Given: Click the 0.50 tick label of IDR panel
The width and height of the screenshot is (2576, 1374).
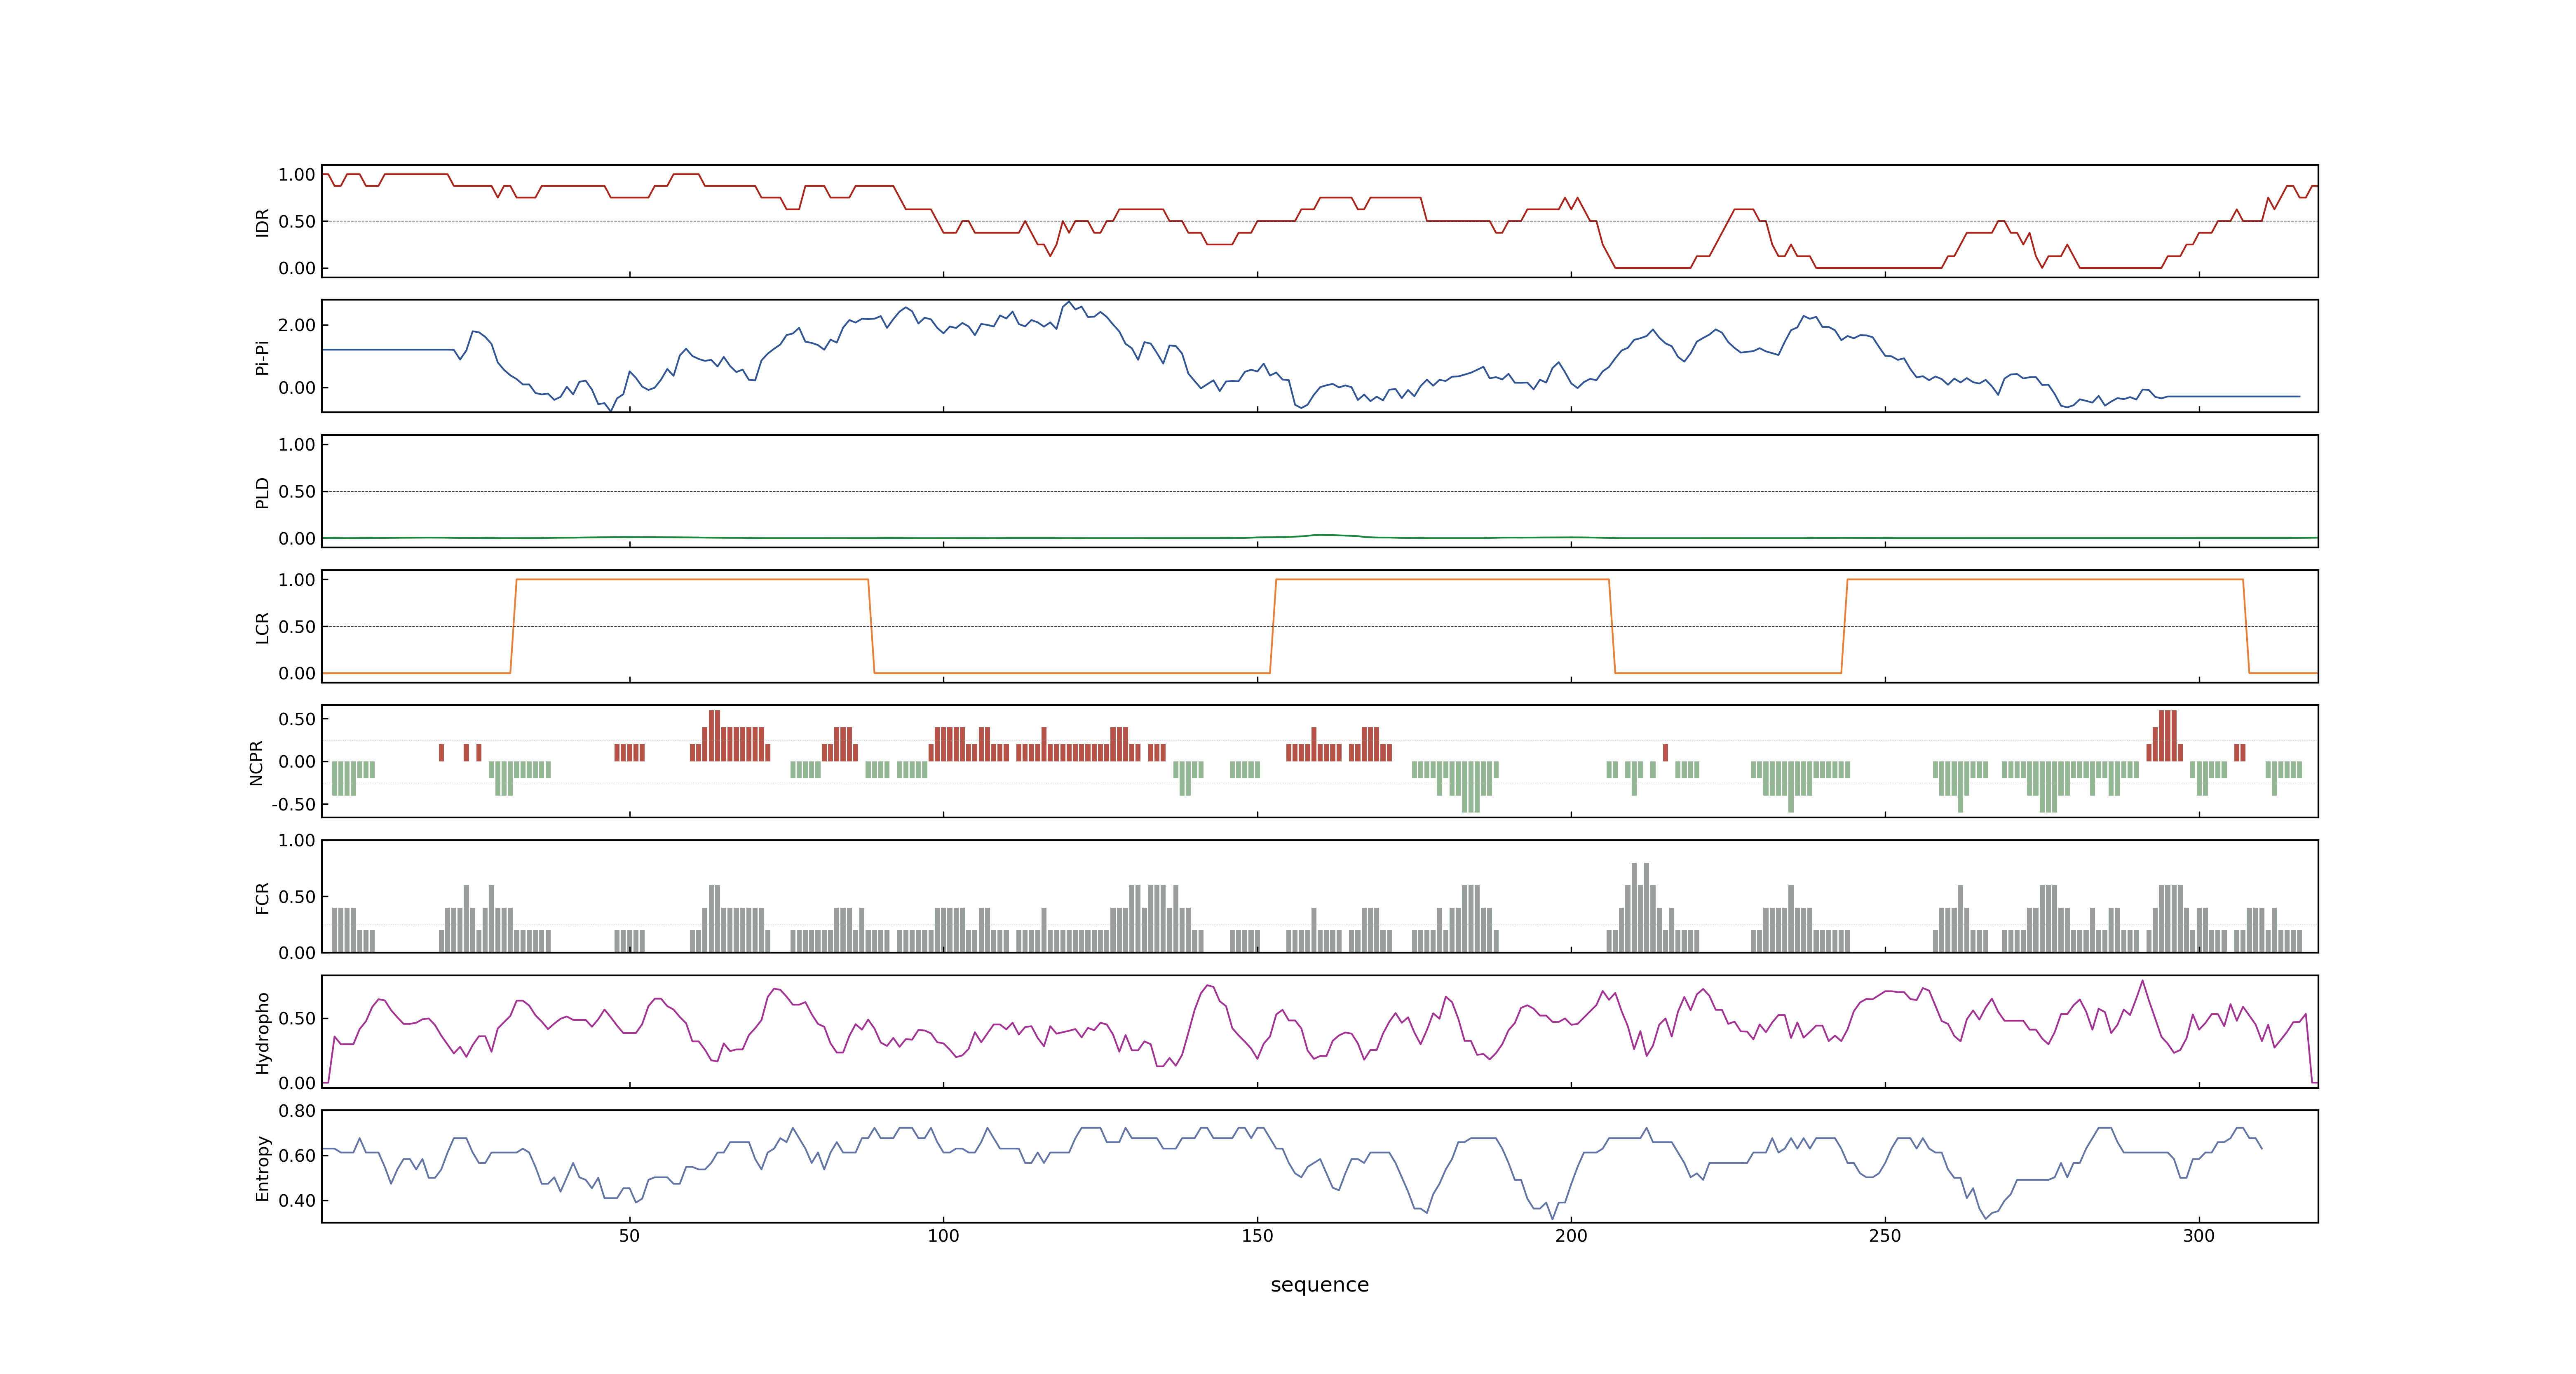Looking at the screenshot, I should click(x=297, y=222).
